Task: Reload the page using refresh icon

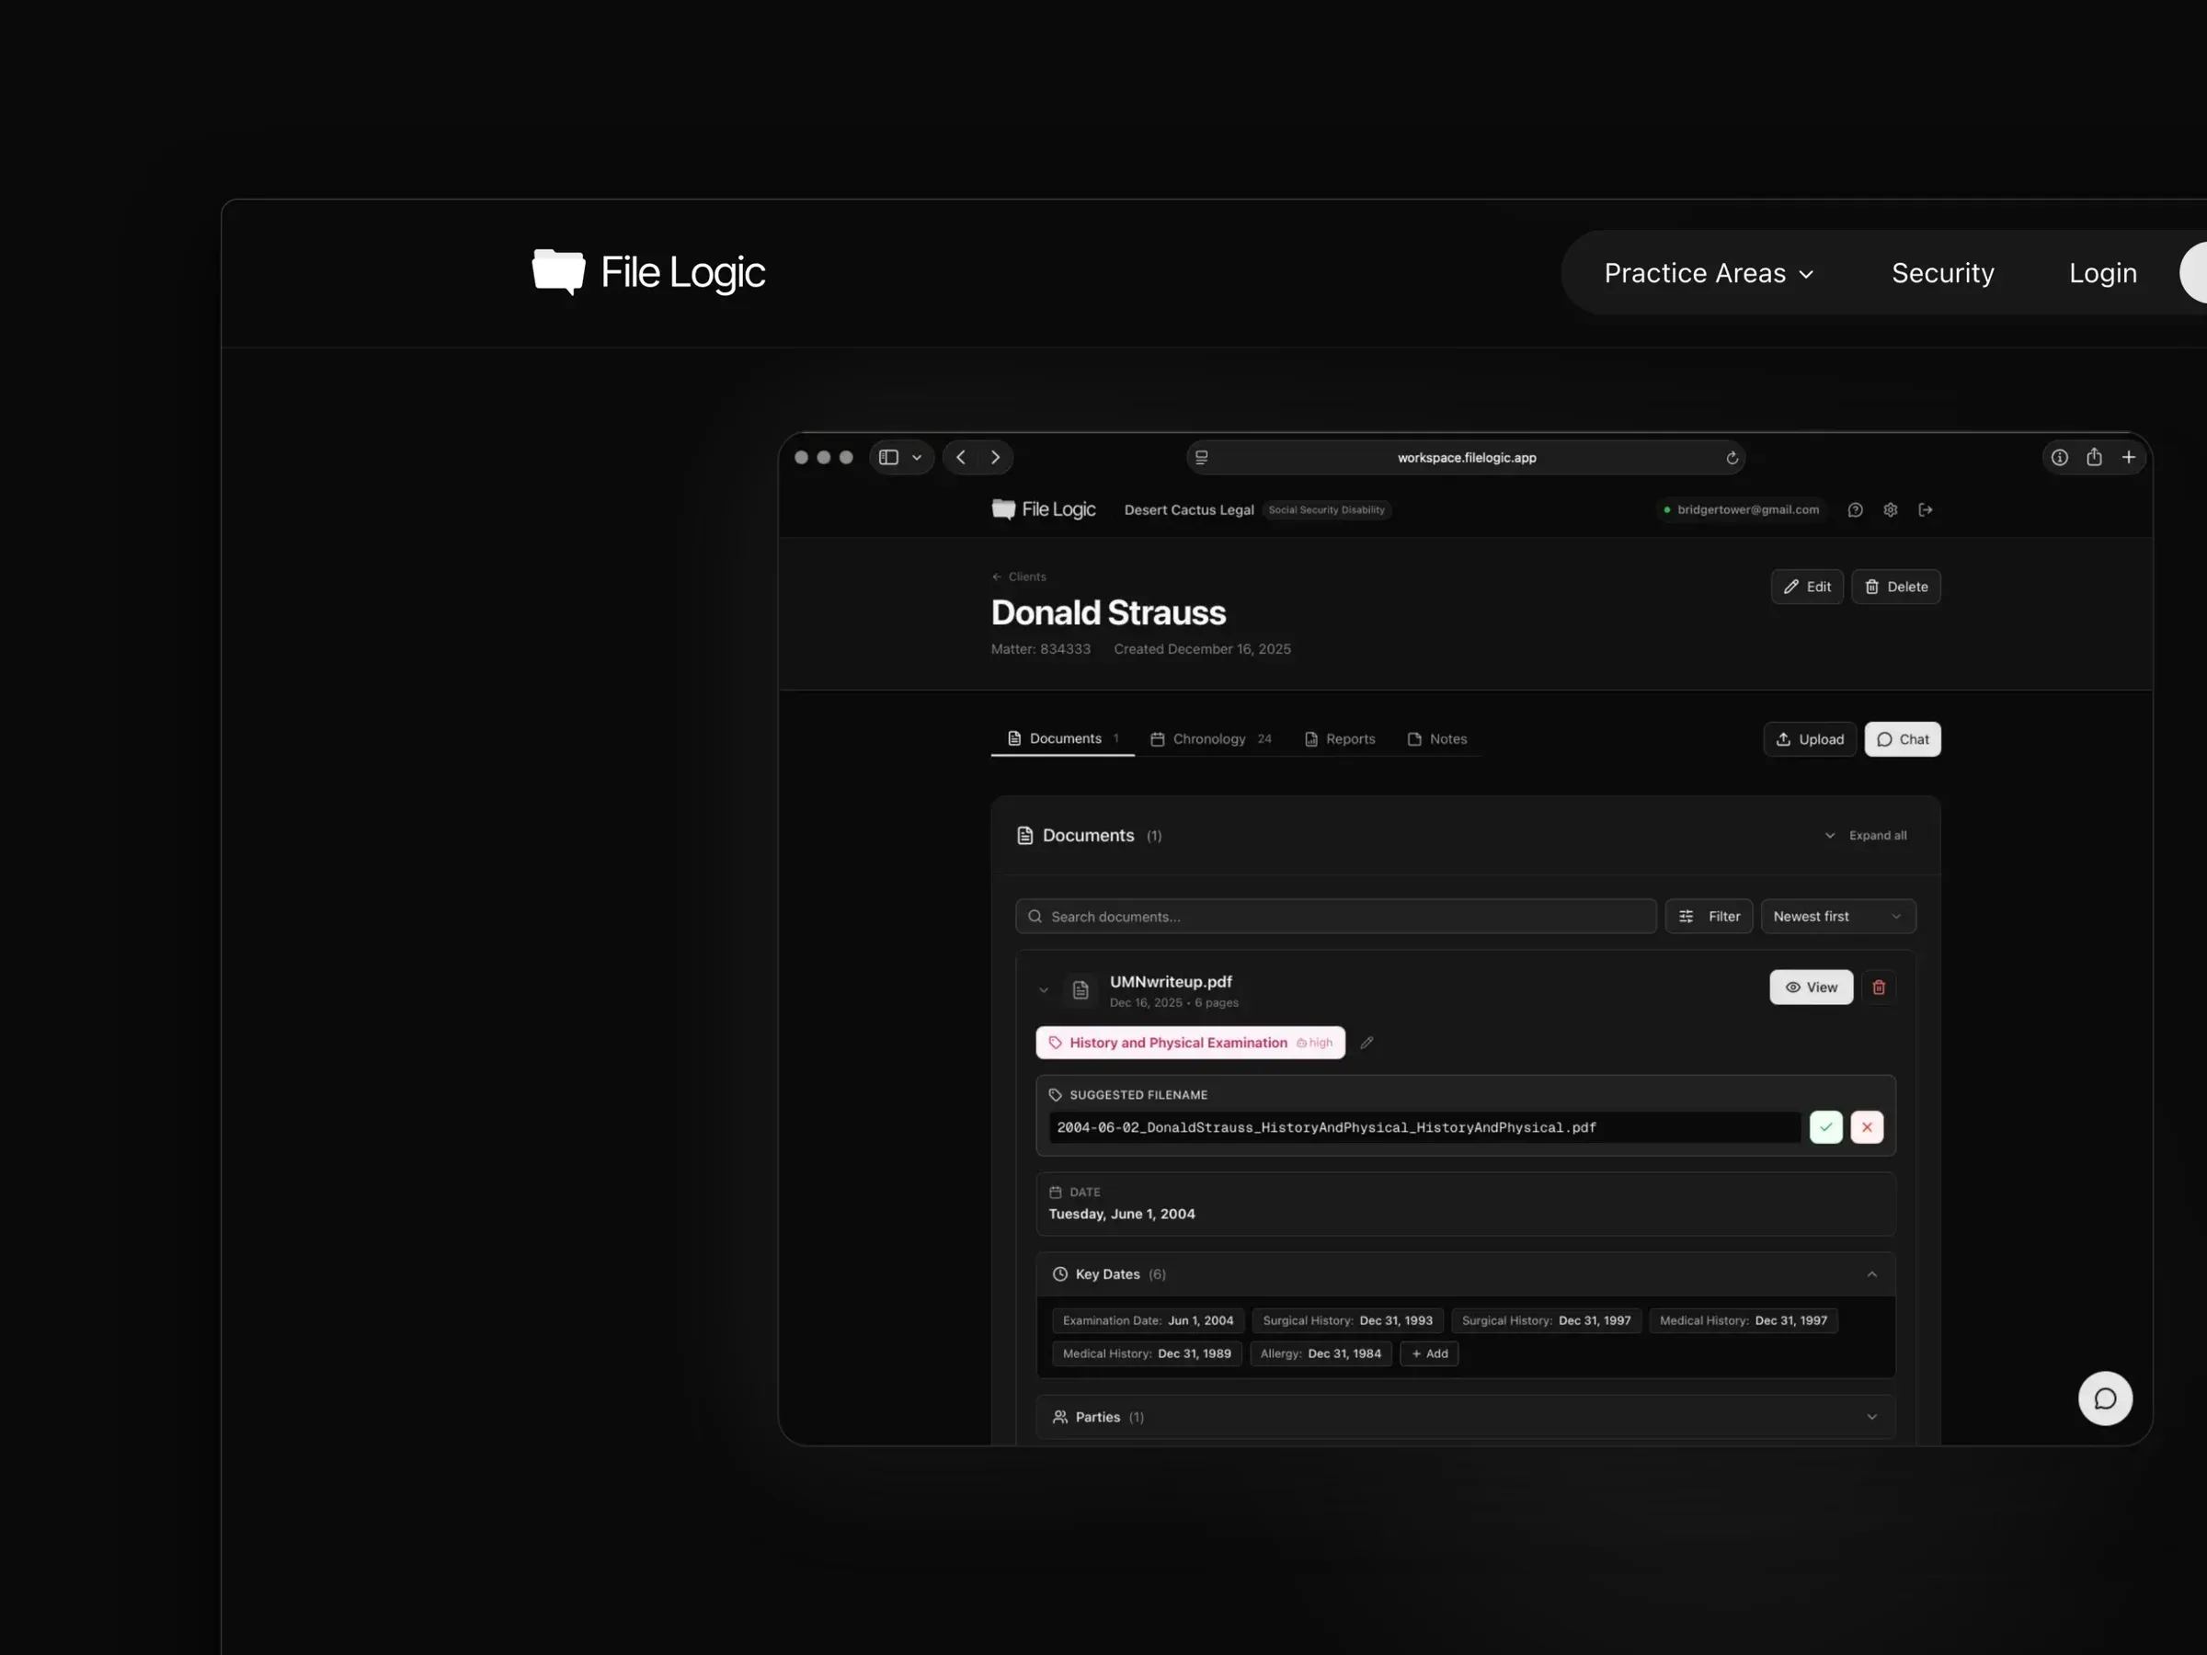Action: (x=1731, y=458)
